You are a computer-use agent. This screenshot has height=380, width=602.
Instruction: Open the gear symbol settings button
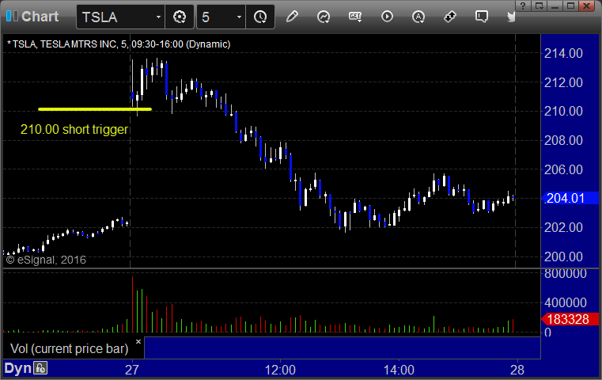[180, 17]
